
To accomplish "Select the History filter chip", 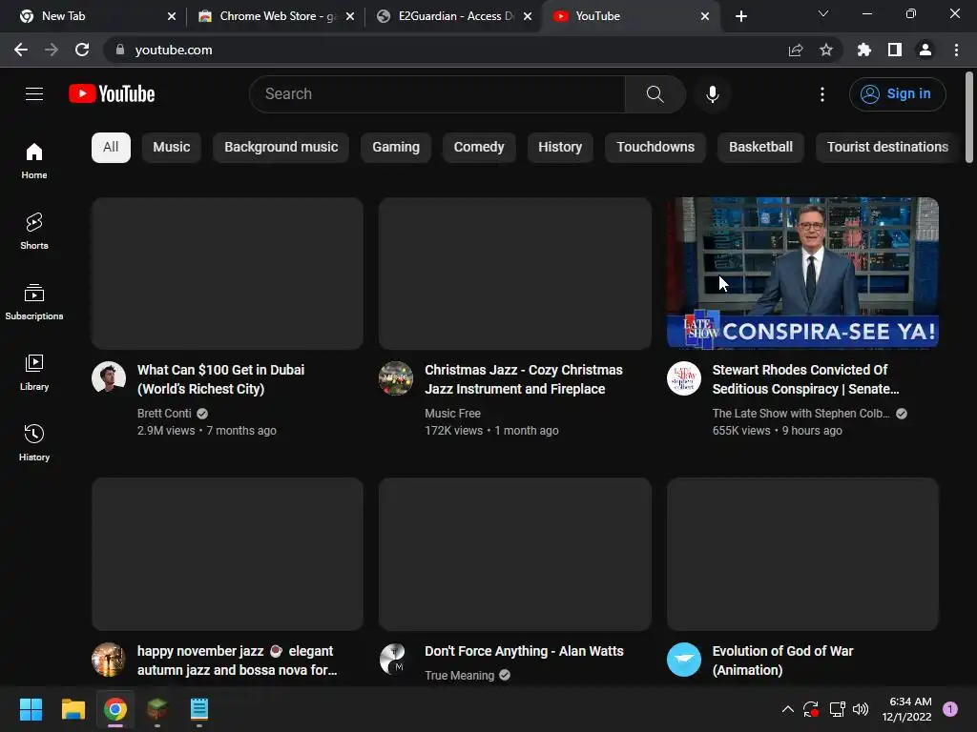I will (560, 148).
